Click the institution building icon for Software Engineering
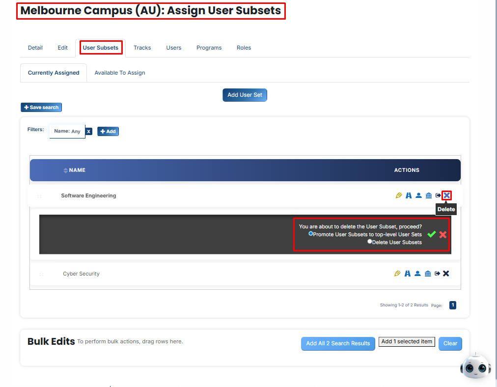Screen dimensions: 497x387 pos(429,195)
